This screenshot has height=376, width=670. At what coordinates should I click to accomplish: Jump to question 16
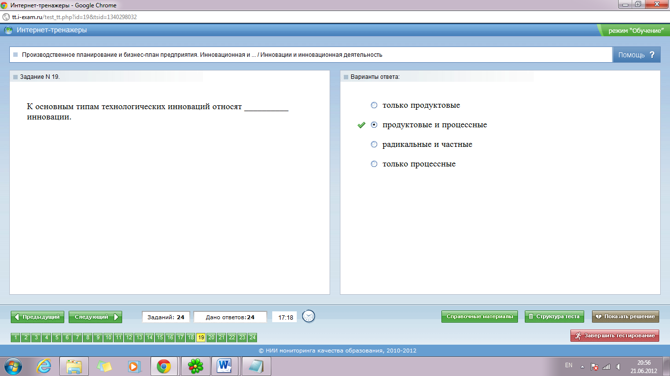(x=170, y=337)
